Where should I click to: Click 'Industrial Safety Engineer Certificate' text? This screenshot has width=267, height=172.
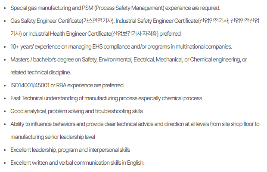tap(157, 21)
